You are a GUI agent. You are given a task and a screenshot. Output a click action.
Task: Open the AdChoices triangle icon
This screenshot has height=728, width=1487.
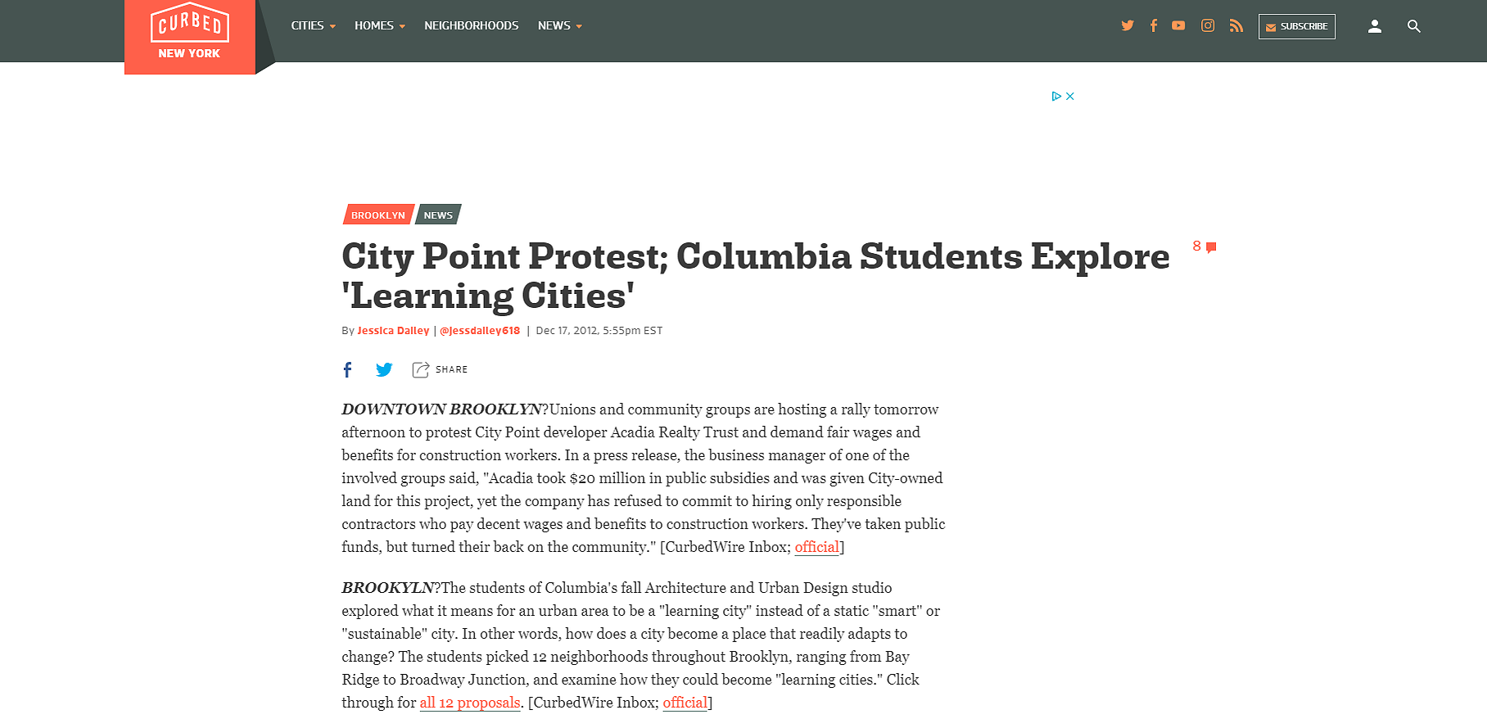click(1056, 96)
